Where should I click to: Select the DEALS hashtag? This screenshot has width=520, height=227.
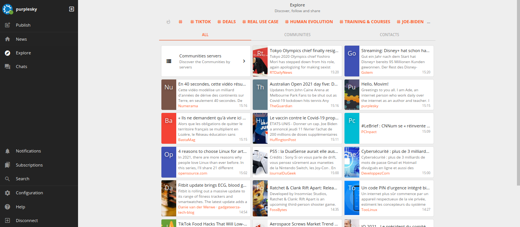227,22
